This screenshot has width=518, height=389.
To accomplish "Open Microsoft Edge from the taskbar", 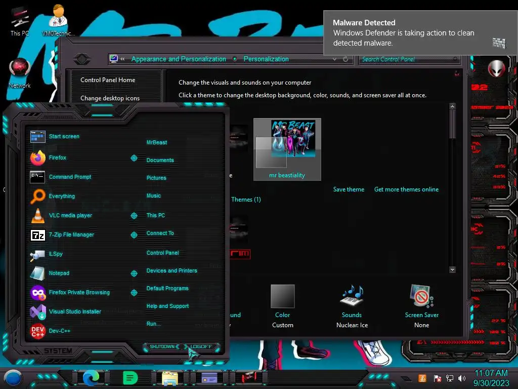I will click(x=91, y=378).
